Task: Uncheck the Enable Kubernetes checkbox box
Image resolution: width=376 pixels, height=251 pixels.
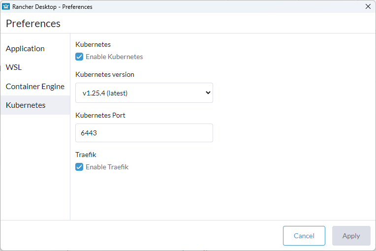Action: (79, 57)
